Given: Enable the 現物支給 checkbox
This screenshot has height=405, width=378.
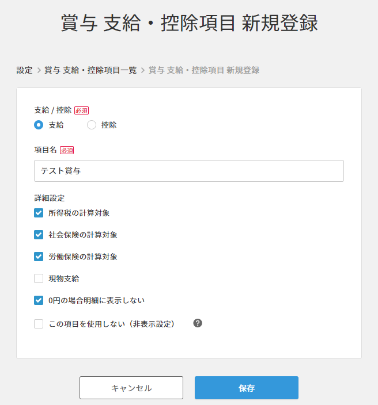Looking at the screenshot, I should (x=39, y=278).
